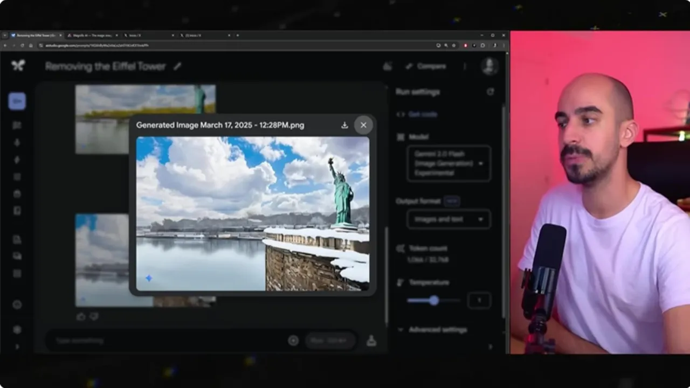Give a thumbs down to the response
The image size is (690, 388).
click(x=94, y=317)
